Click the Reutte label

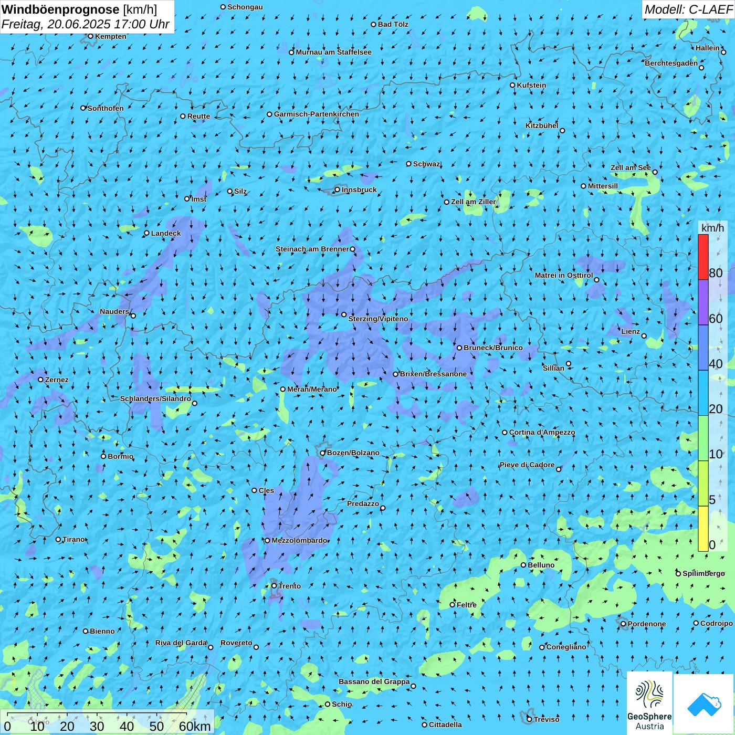pos(198,116)
